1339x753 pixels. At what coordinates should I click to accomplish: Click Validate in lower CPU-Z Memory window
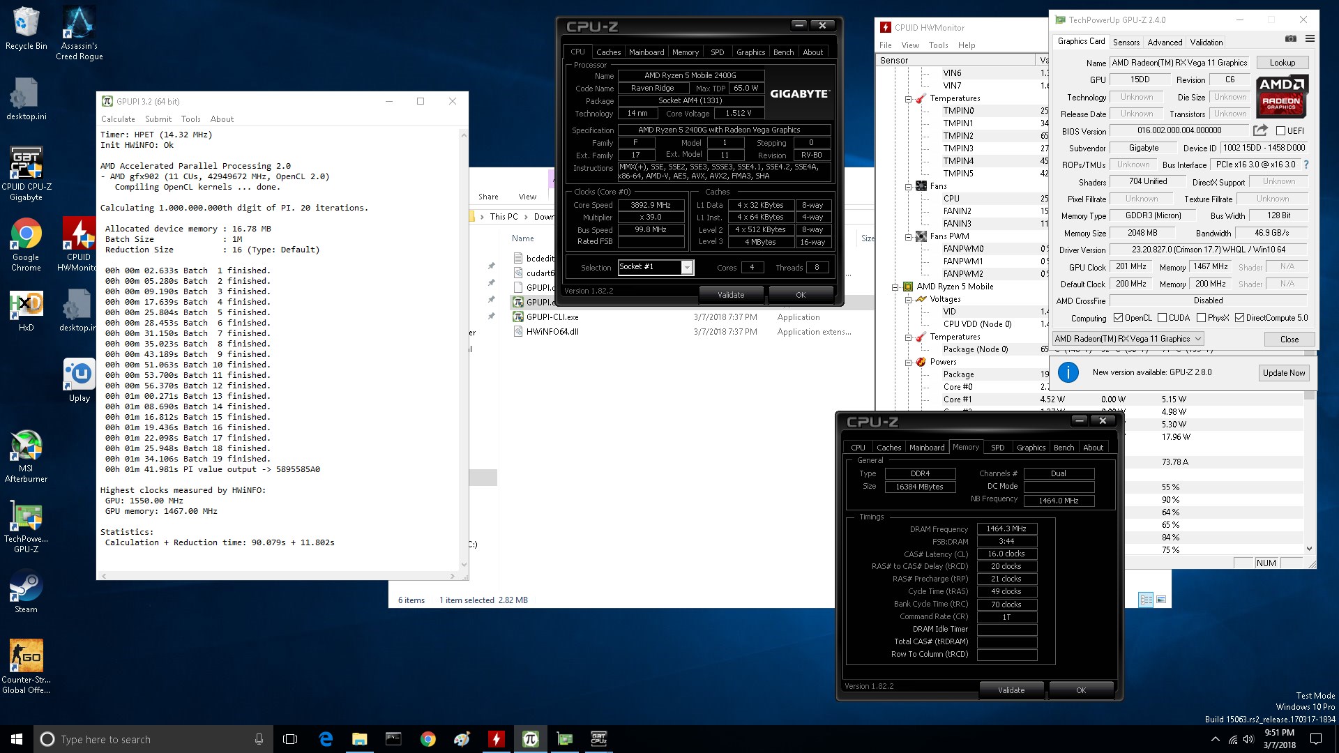(x=1011, y=690)
